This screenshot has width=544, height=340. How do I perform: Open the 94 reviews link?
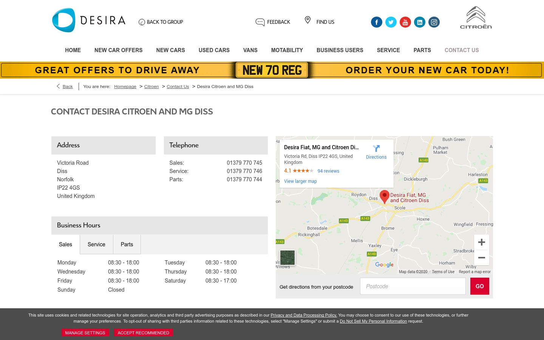[x=328, y=171]
